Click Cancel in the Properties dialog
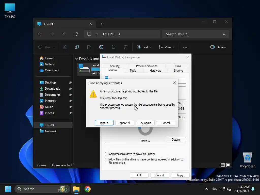The width and height of the screenshot is (260, 195). click(160, 175)
